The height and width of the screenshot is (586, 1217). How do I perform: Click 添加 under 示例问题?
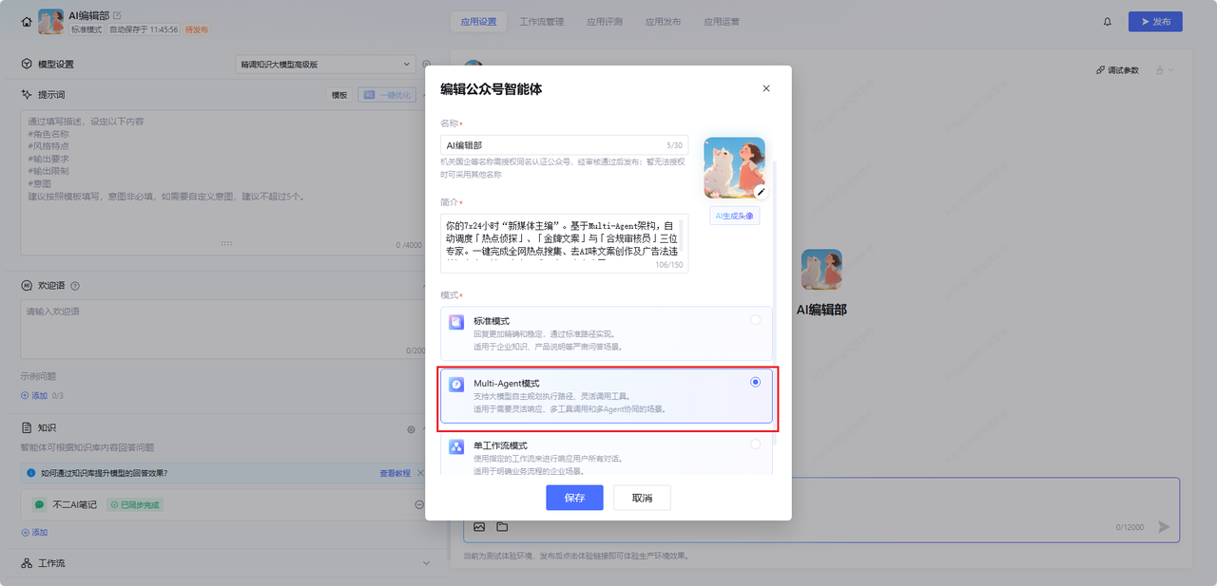pos(34,395)
